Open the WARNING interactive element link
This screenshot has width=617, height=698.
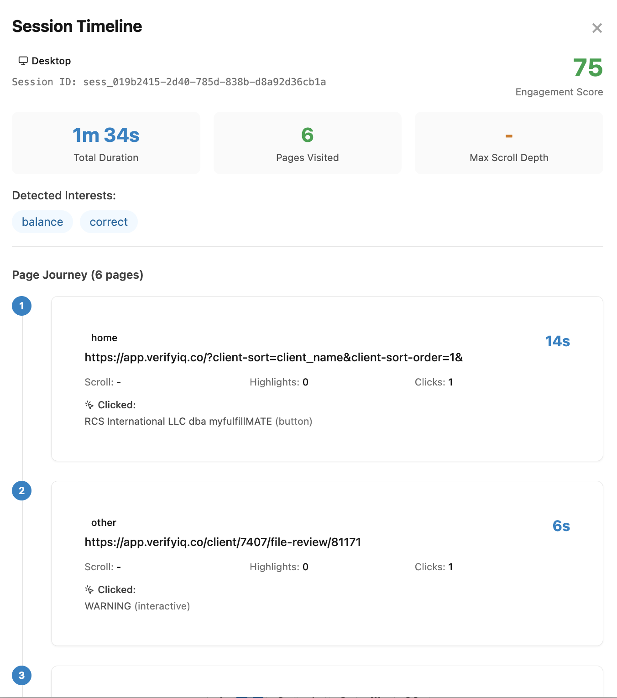pos(137,606)
